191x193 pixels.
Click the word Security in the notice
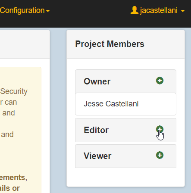click(x=14, y=91)
